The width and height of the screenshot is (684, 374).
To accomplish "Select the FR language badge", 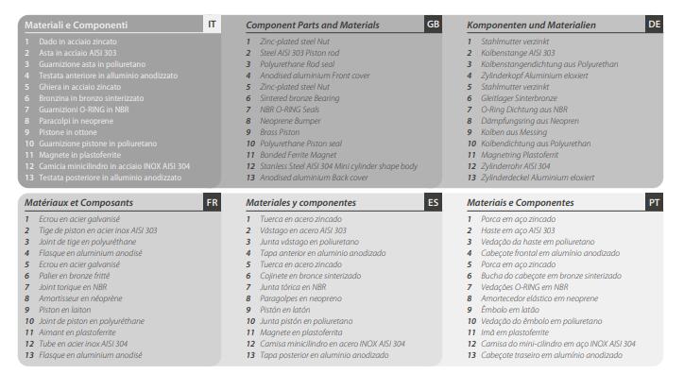I will [212, 202].
